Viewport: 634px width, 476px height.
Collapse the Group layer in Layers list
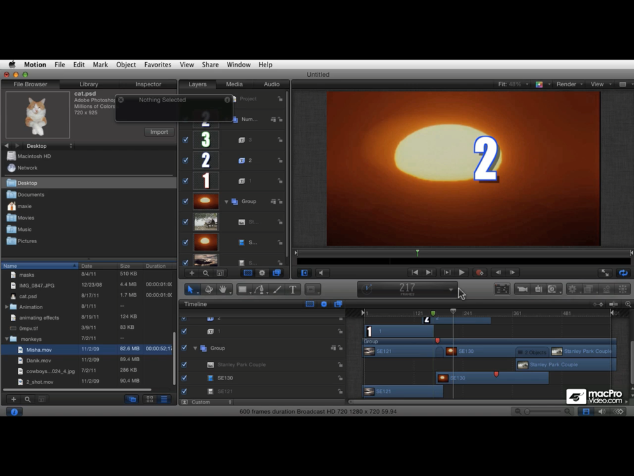click(226, 202)
